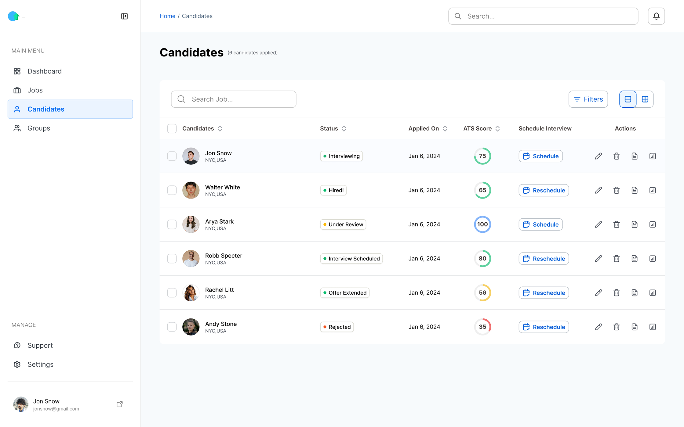Open notifications with the bell icon
684x427 pixels.
point(656,16)
